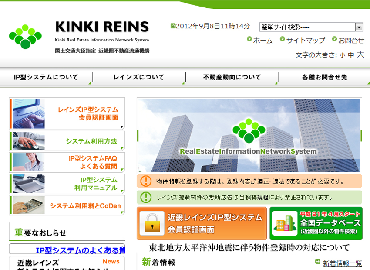Click the 簡単サイト検索 combo box field
The image size is (370, 270).
pos(311,27)
